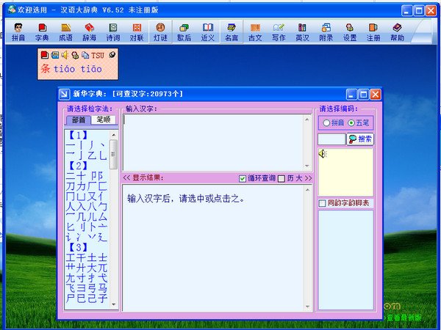Open the 帮助 help toolbar icon
This screenshot has height=330, width=441.
397,32
